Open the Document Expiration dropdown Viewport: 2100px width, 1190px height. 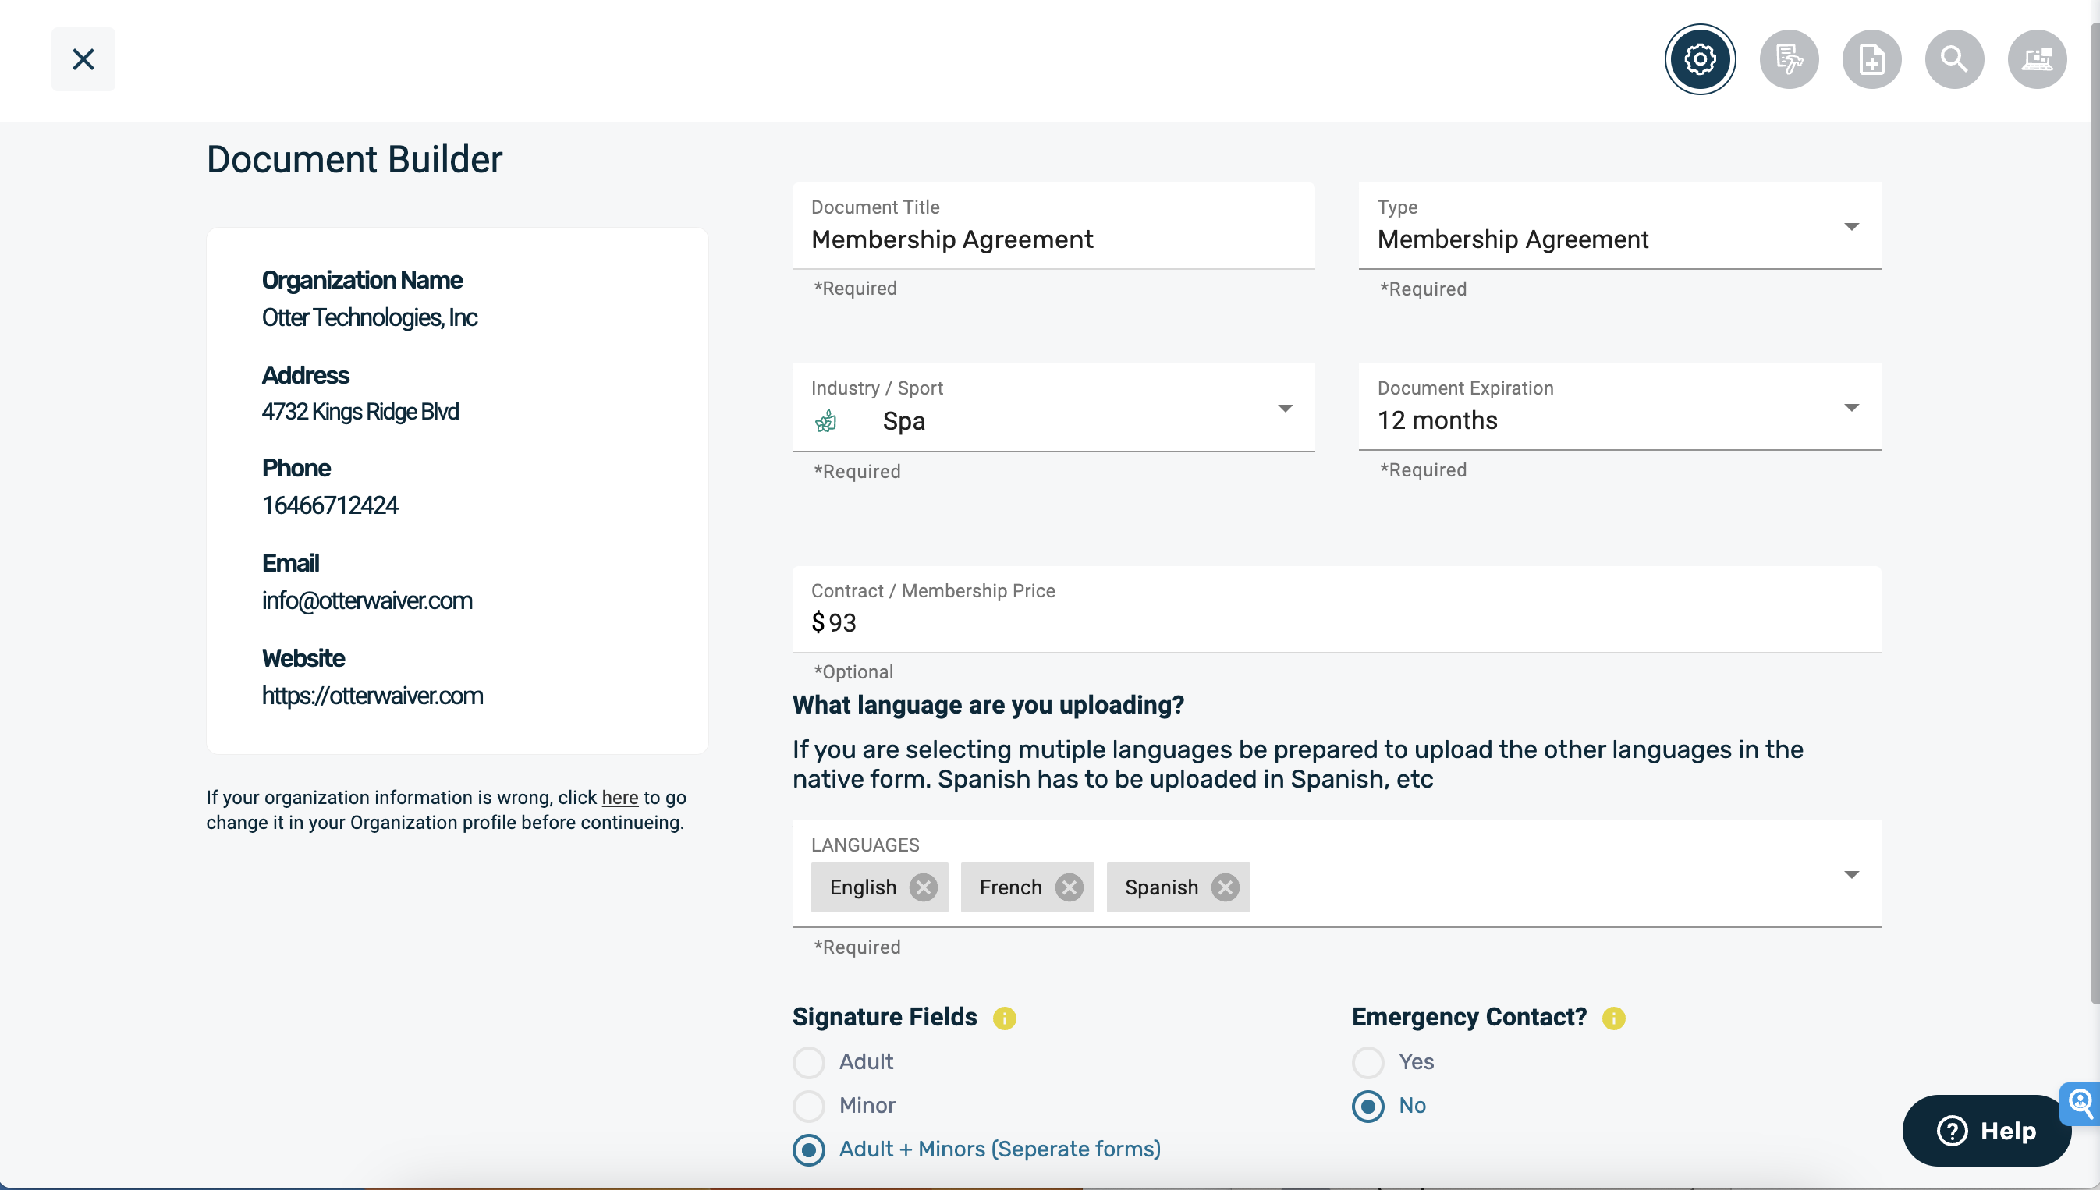click(x=1850, y=408)
